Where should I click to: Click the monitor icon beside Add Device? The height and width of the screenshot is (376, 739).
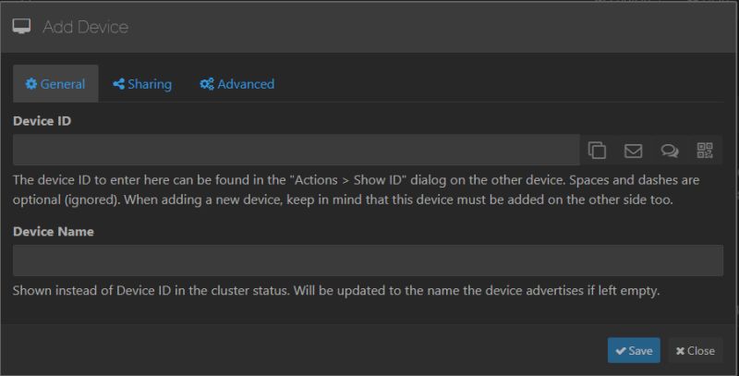pos(21,27)
